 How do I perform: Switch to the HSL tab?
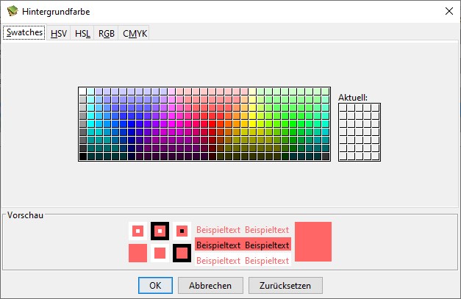[82, 33]
